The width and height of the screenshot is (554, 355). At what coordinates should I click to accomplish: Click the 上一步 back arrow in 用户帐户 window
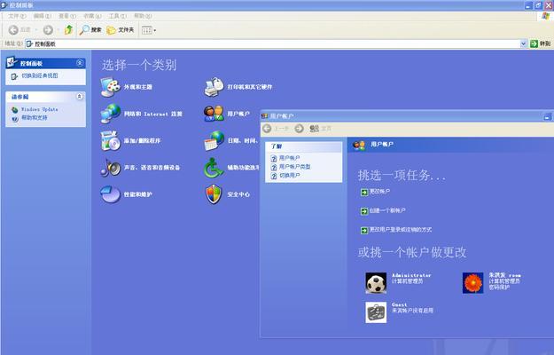point(267,129)
